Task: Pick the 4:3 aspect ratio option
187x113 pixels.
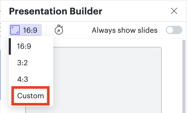Action: (22, 79)
